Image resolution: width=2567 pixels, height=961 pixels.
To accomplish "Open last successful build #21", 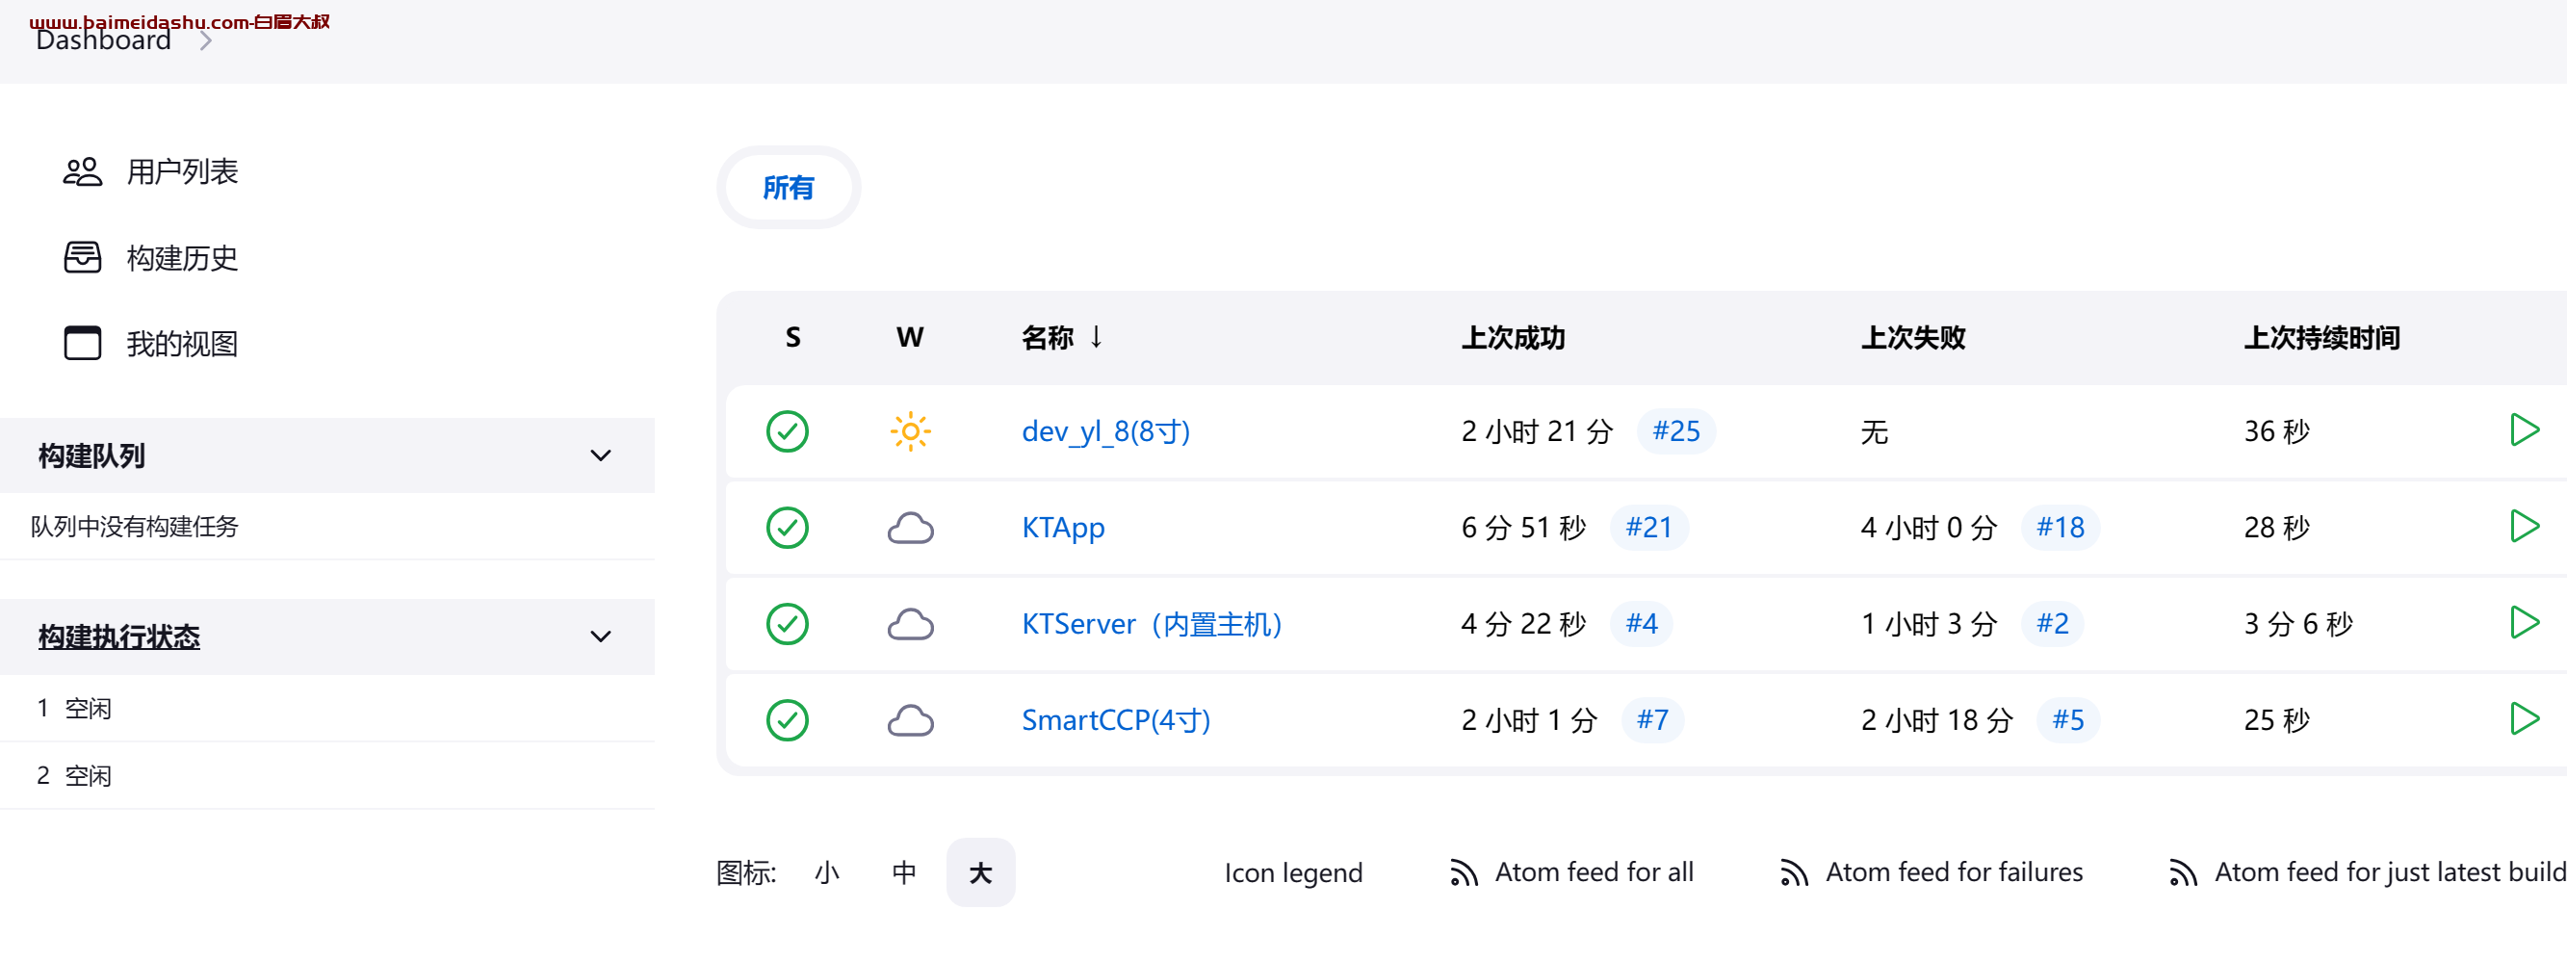I will click(x=1649, y=528).
